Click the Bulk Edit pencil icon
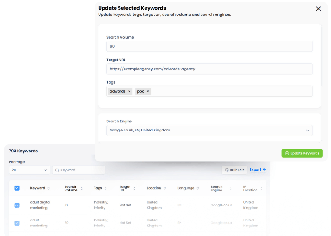The image size is (331, 236). 227,170
